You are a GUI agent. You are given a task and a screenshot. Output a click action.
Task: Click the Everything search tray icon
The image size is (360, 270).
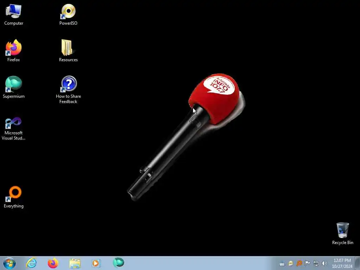(x=299, y=263)
